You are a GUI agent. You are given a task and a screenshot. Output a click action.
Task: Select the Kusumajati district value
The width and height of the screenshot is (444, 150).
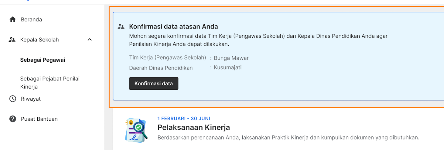227,67
